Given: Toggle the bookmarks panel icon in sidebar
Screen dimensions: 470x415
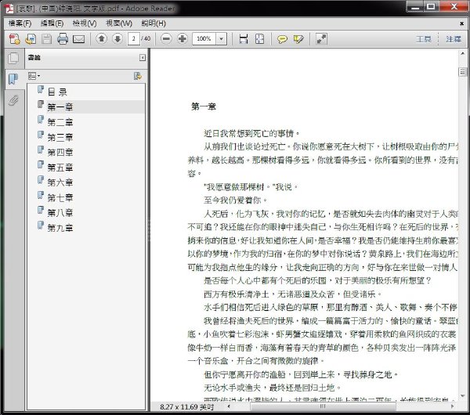Looking at the screenshot, I should pyautogui.click(x=13, y=79).
